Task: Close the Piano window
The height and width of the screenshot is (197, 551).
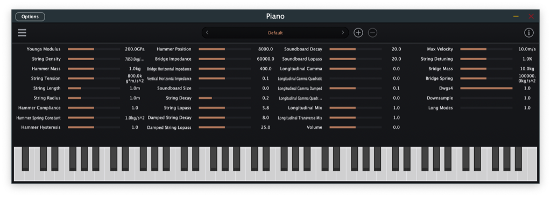Action: coord(531,17)
